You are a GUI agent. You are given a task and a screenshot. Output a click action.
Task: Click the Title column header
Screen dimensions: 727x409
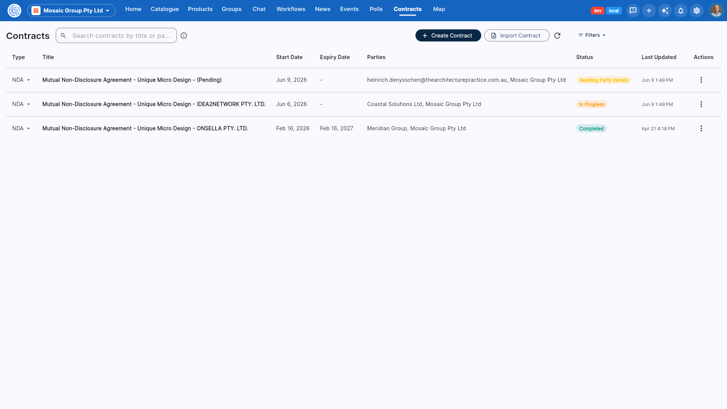pyautogui.click(x=48, y=57)
